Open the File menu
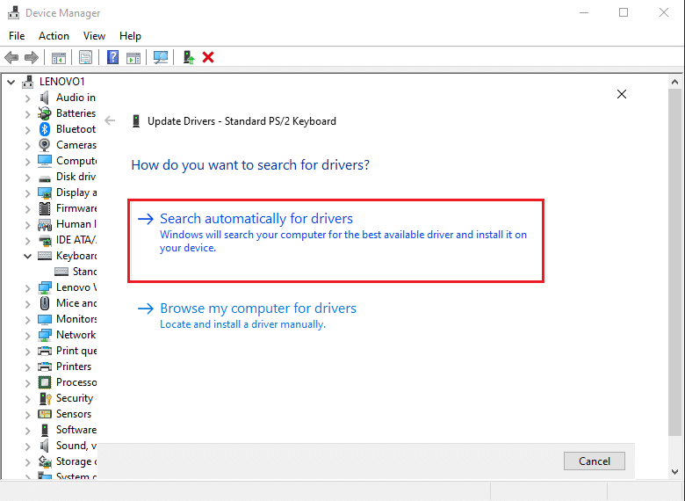The width and height of the screenshot is (685, 501). coord(17,36)
